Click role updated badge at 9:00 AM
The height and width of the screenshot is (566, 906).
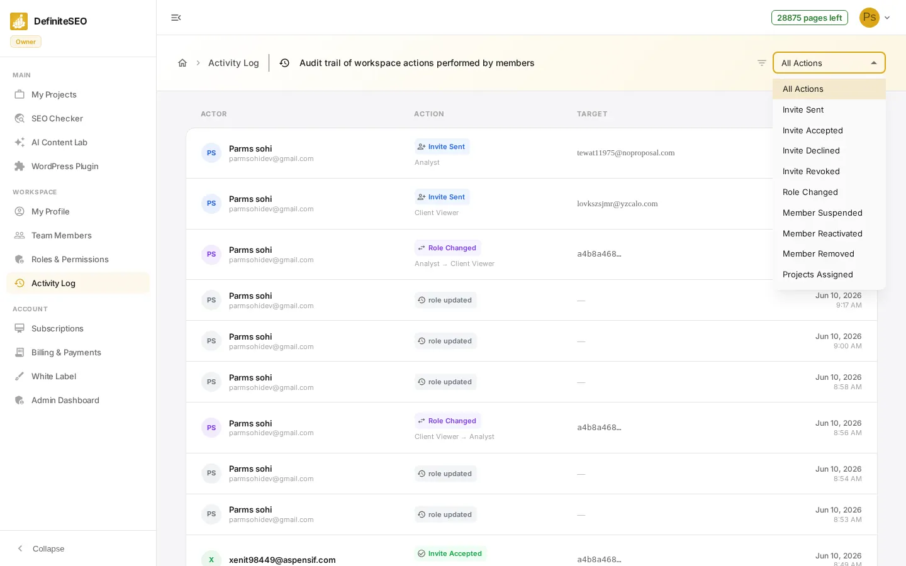[445, 341]
